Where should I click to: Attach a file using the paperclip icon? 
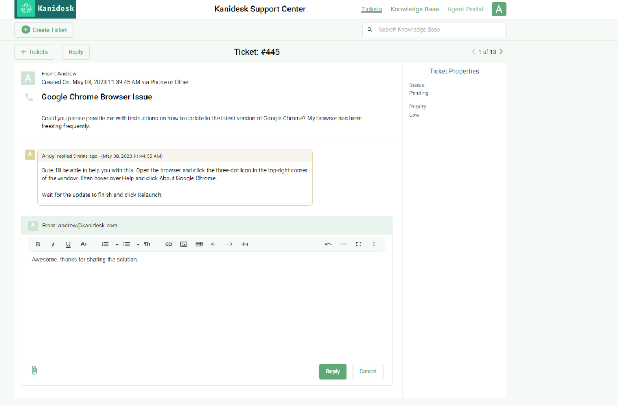point(34,370)
